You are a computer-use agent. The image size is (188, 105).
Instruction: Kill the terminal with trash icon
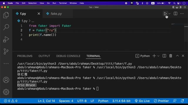(x=171, y=56)
